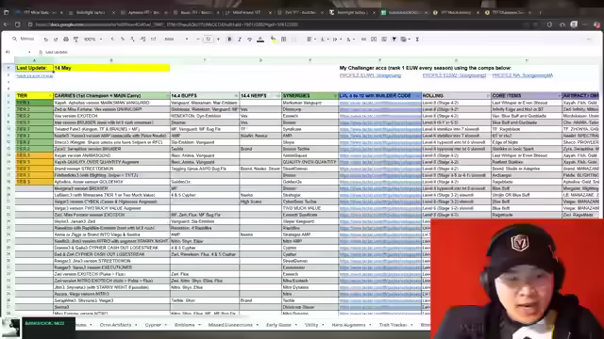Open the TIER column filter dropdown

(x=50, y=96)
